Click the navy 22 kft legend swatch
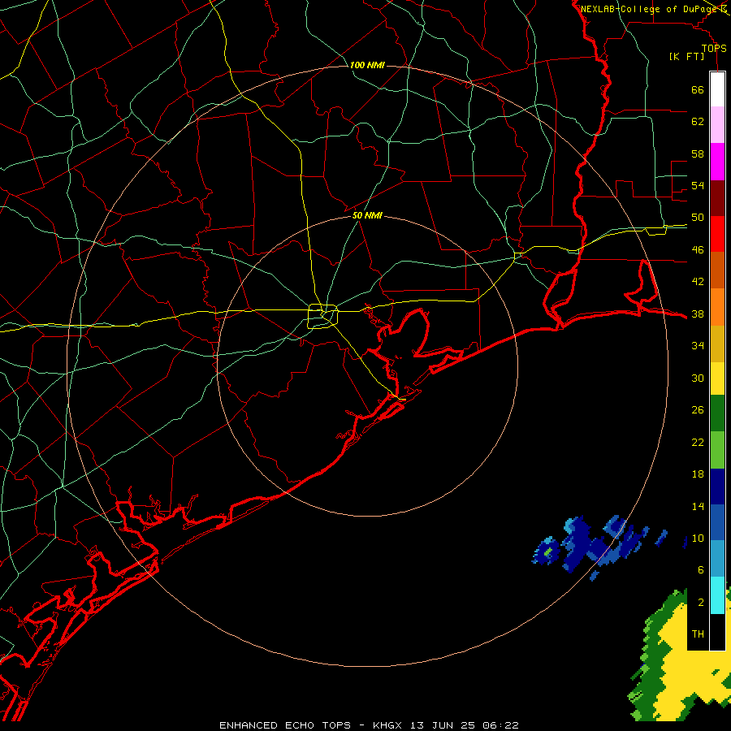The height and width of the screenshot is (731, 731). [717, 487]
